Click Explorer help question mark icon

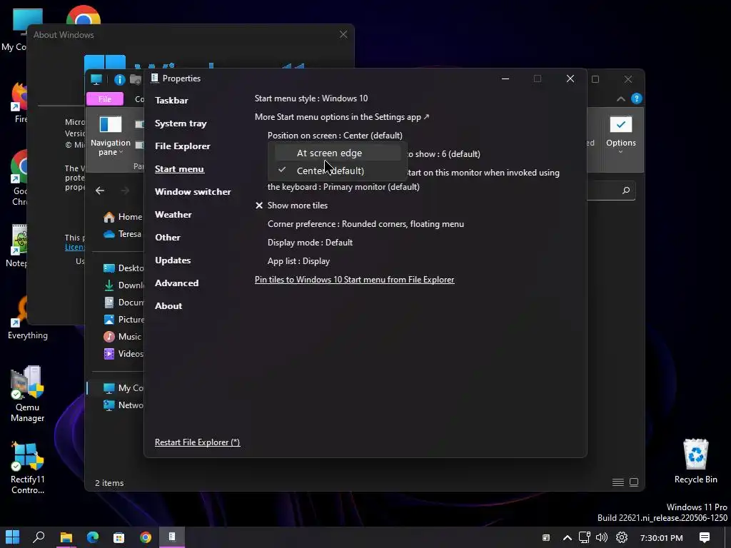coord(636,98)
